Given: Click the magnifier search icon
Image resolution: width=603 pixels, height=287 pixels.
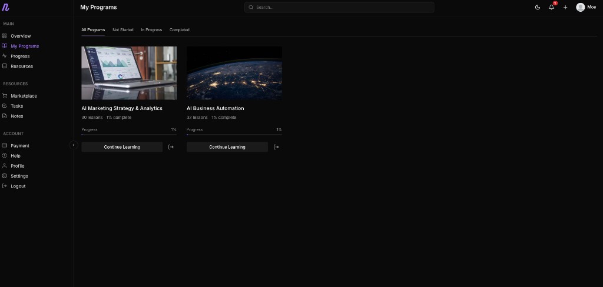Looking at the screenshot, I should 251,7.
